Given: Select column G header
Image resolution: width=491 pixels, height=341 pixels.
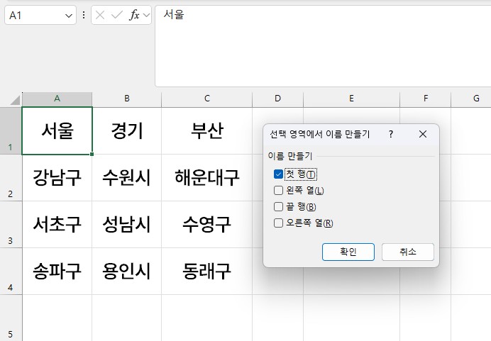Looking at the screenshot, I should (x=471, y=99).
